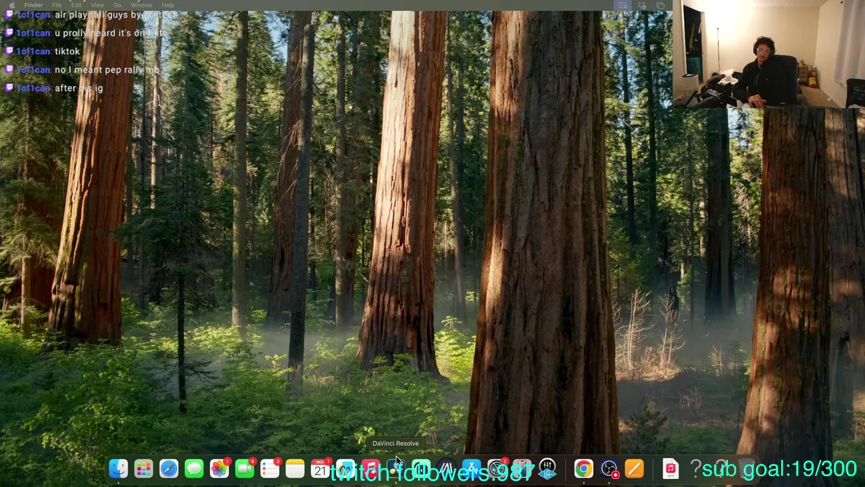Viewport: 865px width, 487px height.
Task: Open Finder from the dock
Action: point(118,469)
